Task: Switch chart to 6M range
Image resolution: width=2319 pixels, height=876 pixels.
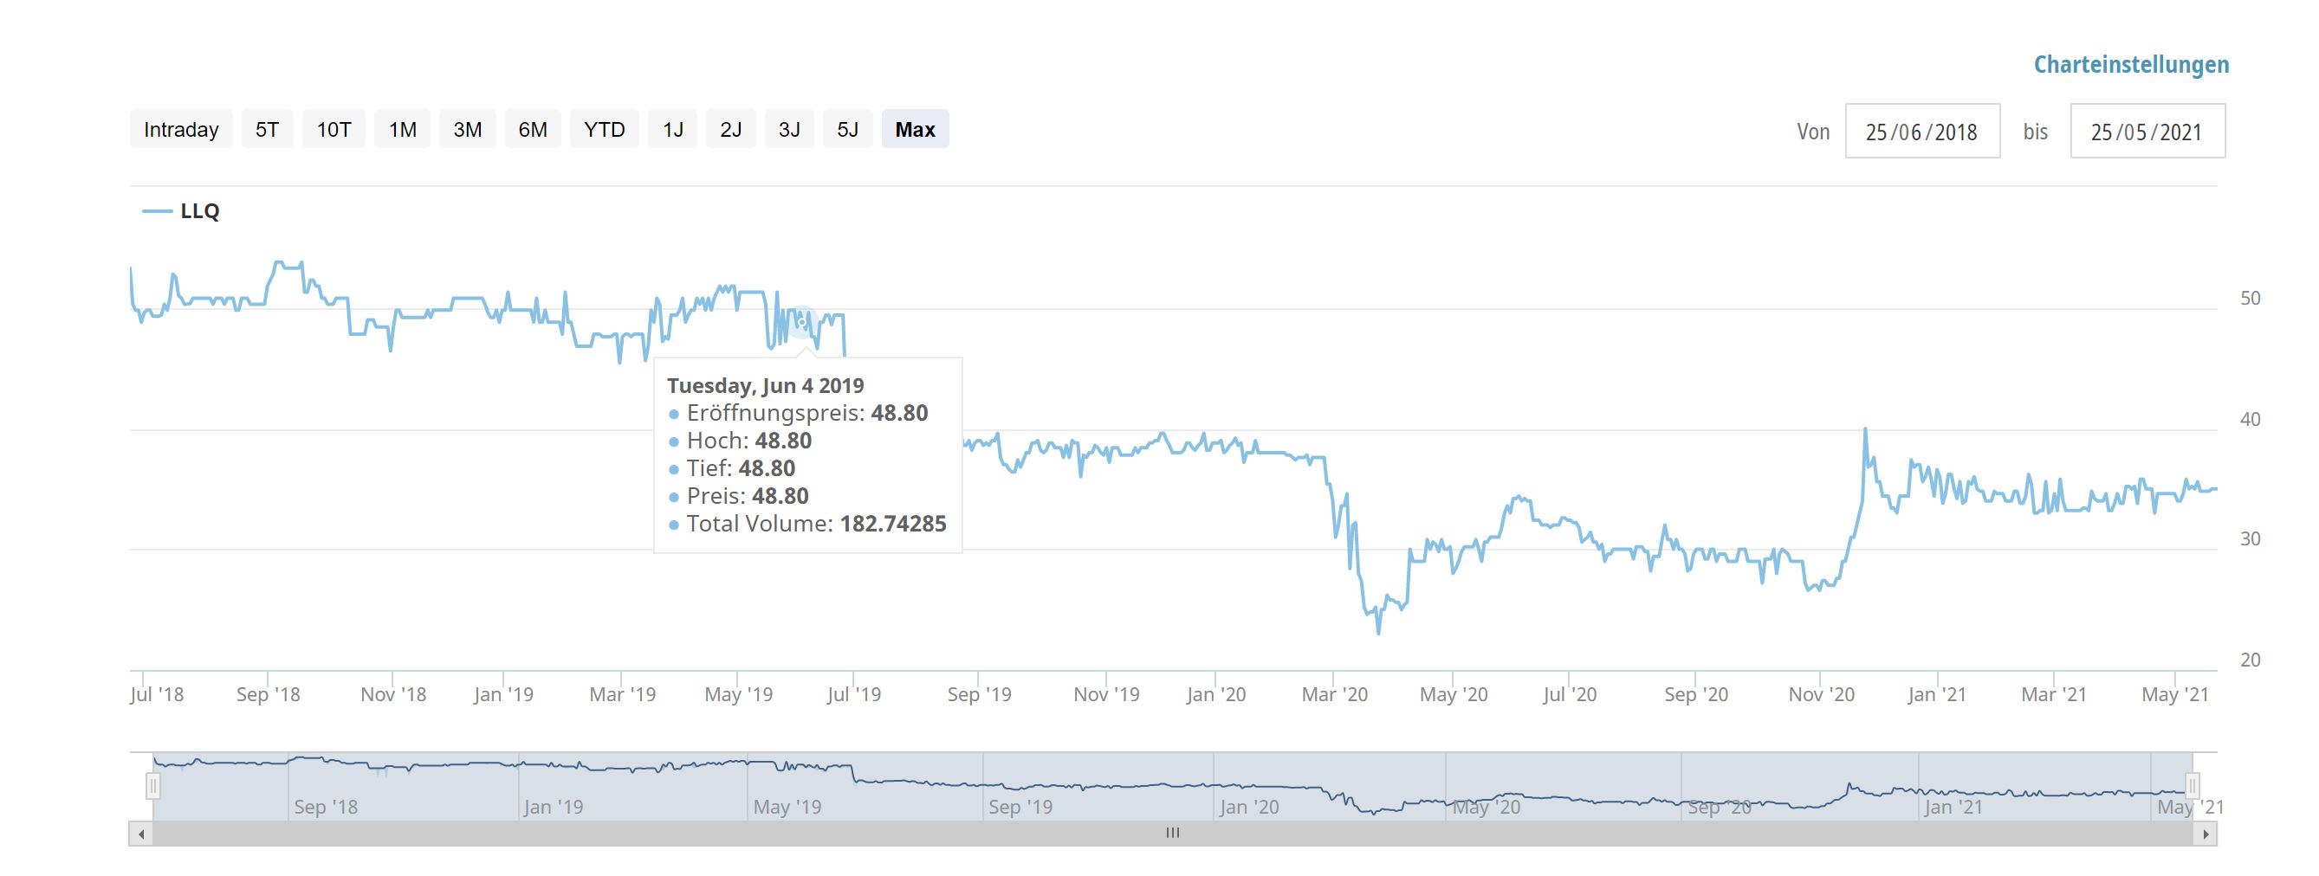Action: [x=533, y=130]
